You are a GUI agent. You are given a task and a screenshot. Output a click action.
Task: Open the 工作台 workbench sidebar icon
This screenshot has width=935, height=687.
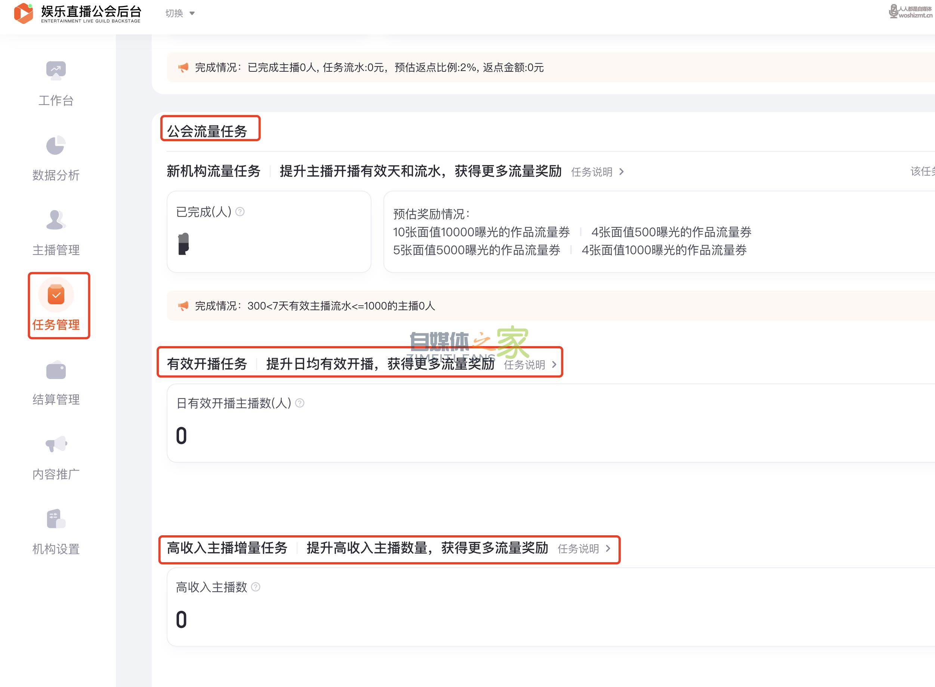click(x=56, y=70)
